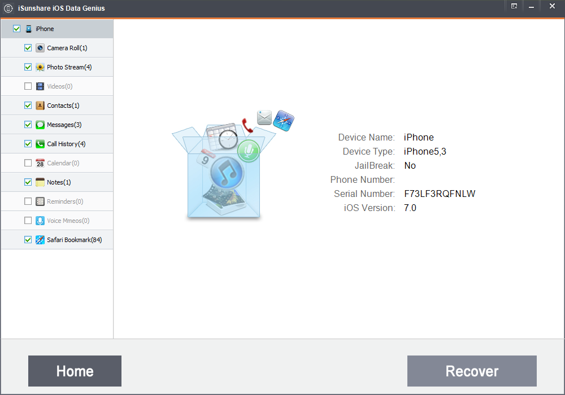Click the Messages speech bubble icon
Screen dimensions: 565x395
[x=40, y=125]
